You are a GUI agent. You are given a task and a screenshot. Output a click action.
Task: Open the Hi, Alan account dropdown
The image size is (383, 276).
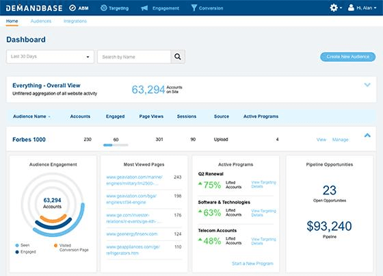click(x=366, y=8)
